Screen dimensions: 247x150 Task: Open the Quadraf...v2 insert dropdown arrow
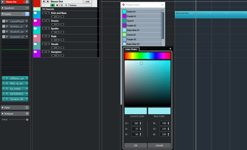point(27,37)
